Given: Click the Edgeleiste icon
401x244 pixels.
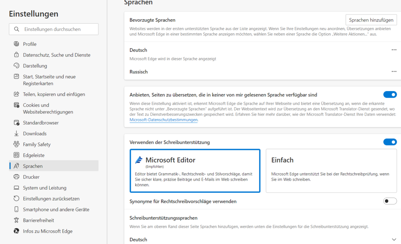Looking at the screenshot, I should [16, 155].
